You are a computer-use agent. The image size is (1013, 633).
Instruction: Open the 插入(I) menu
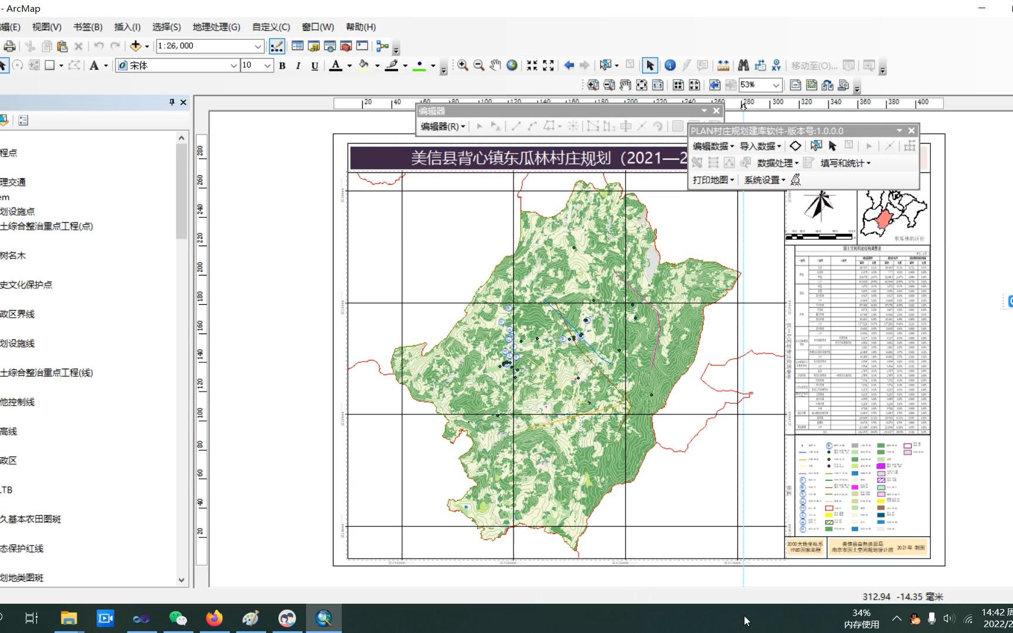[127, 27]
